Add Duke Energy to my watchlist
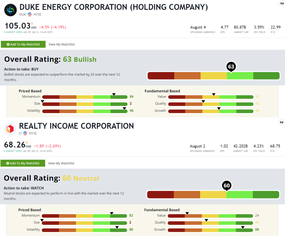This screenshot has height=236, width=285. (23, 44)
